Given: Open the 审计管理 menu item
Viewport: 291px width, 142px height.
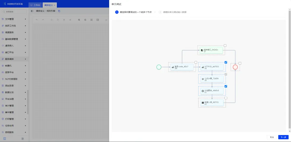Looking at the screenshot, I should click(x=14, y=106).
